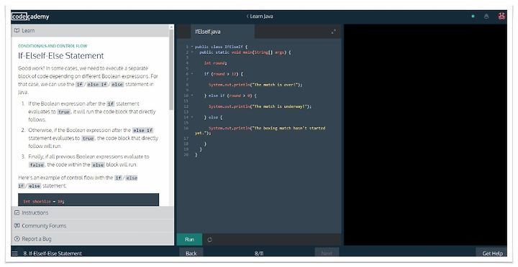Screen dimensions: 518x267
Task: Expand the code editor to fullscreen
Action: [x=333, y=32]
